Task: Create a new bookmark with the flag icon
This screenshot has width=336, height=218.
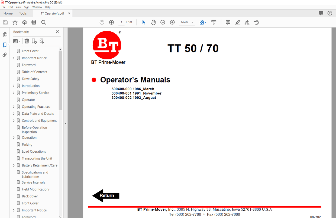Action: 34,41
